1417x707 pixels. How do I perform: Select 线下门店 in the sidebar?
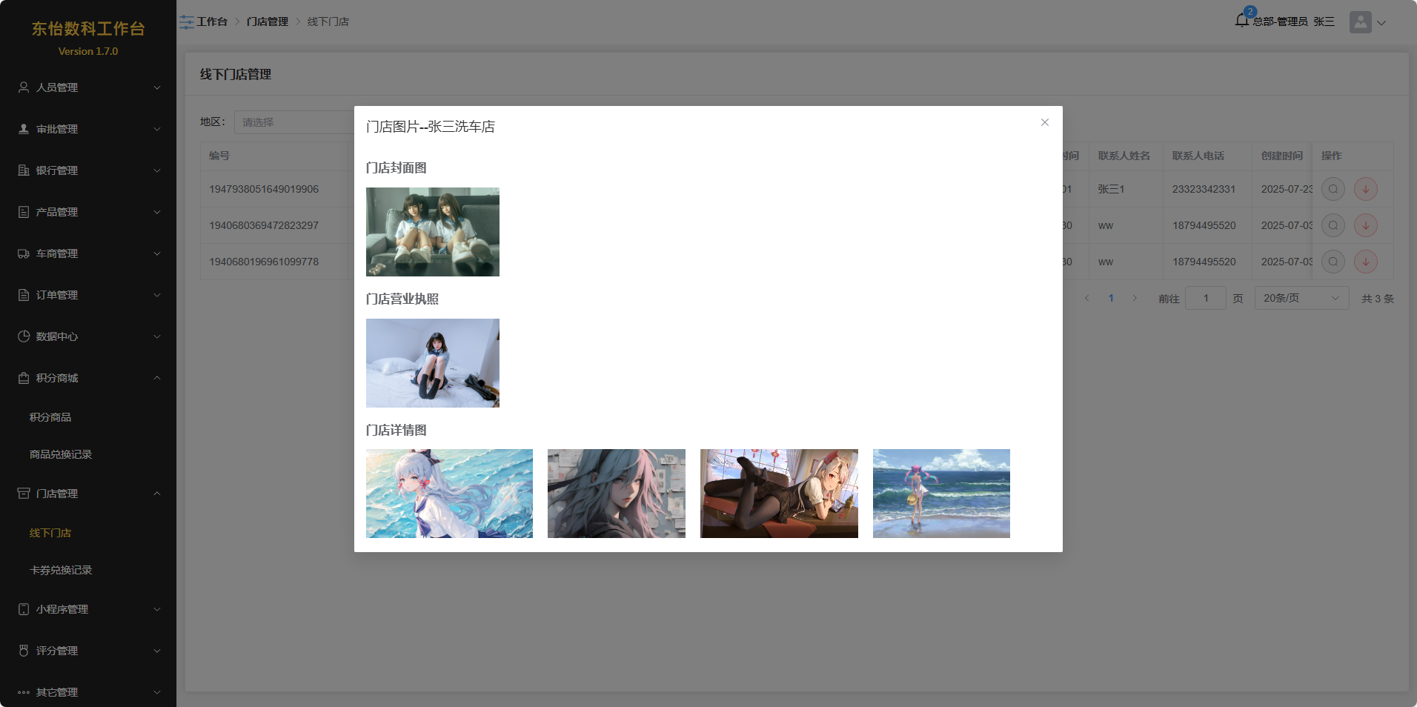pyautogui.click(x=50, y=533)
